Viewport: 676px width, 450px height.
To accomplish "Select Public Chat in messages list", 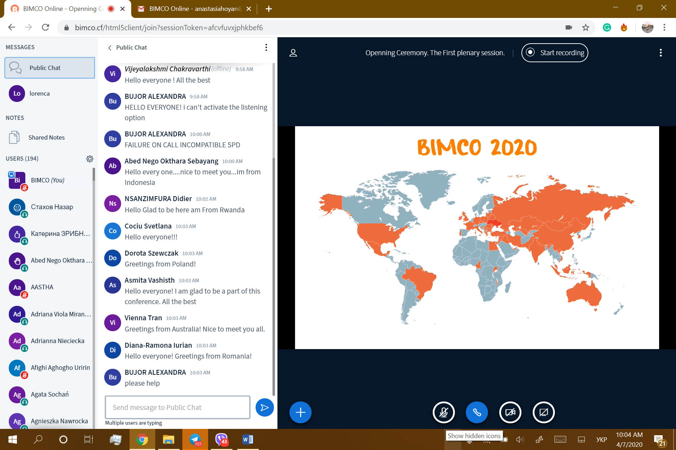I will coord(50,68).
